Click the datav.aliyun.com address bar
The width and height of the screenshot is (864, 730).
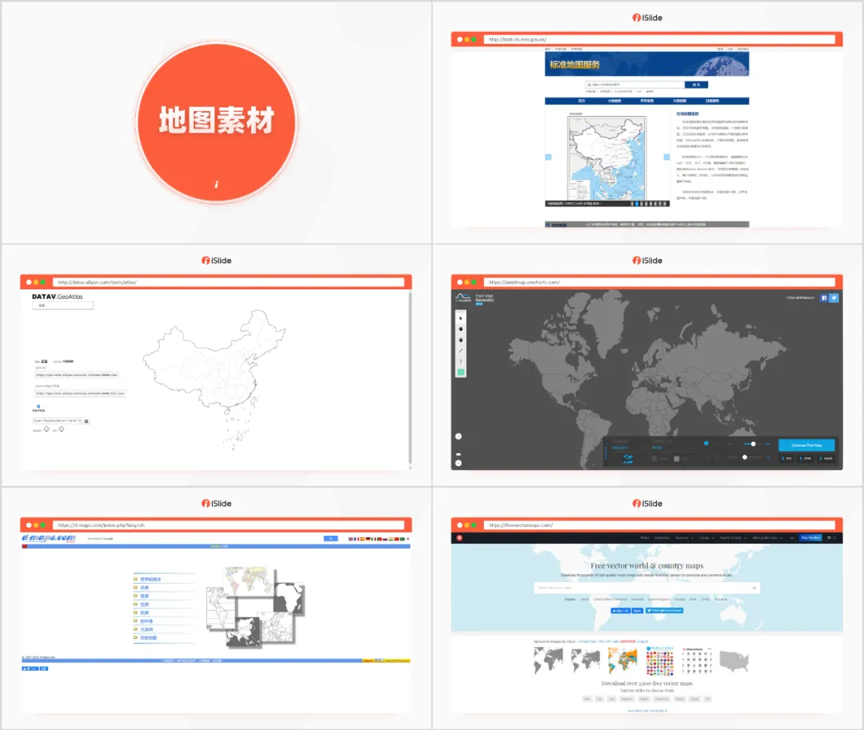[228, 282]
